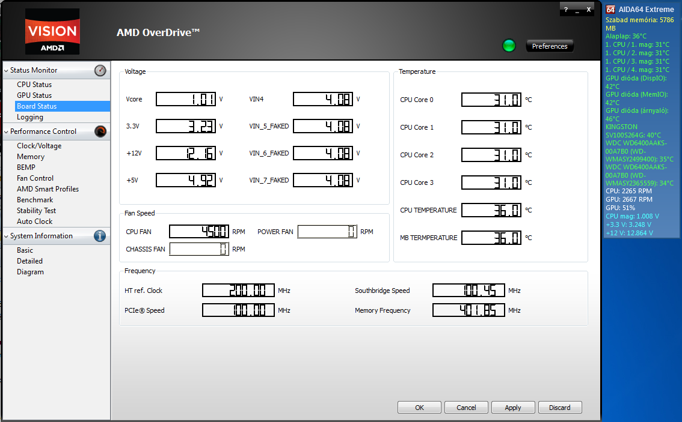Click the CPU FAN RPM readout
This screenshot has width=682, height=422.
pyautogui.click(x=199, y=232)
